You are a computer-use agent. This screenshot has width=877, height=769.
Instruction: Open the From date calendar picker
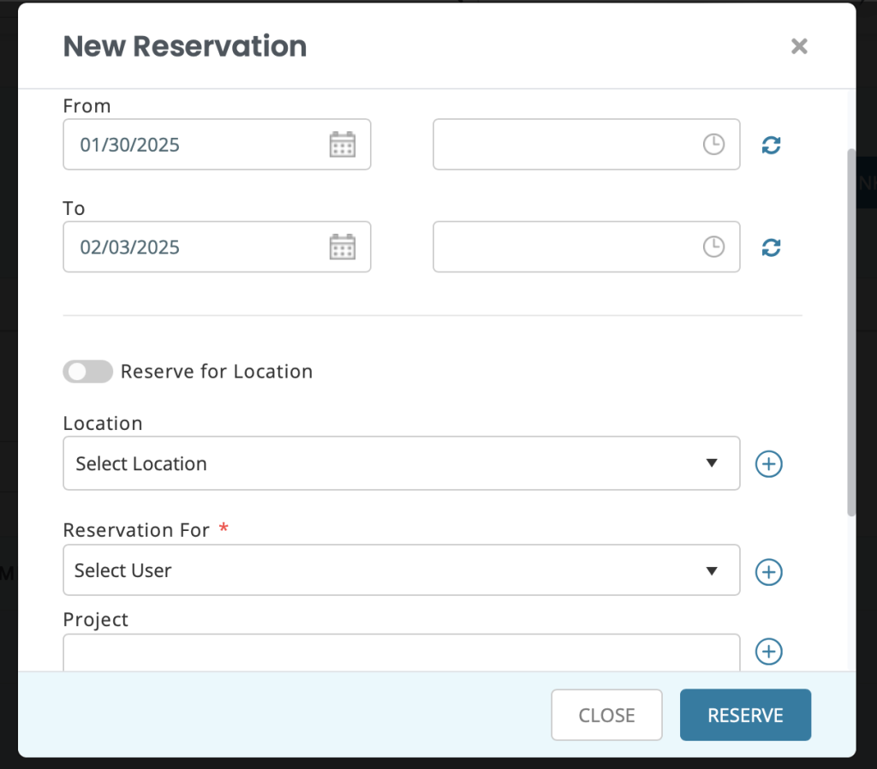pyautogui.click(x=343, y=144)
